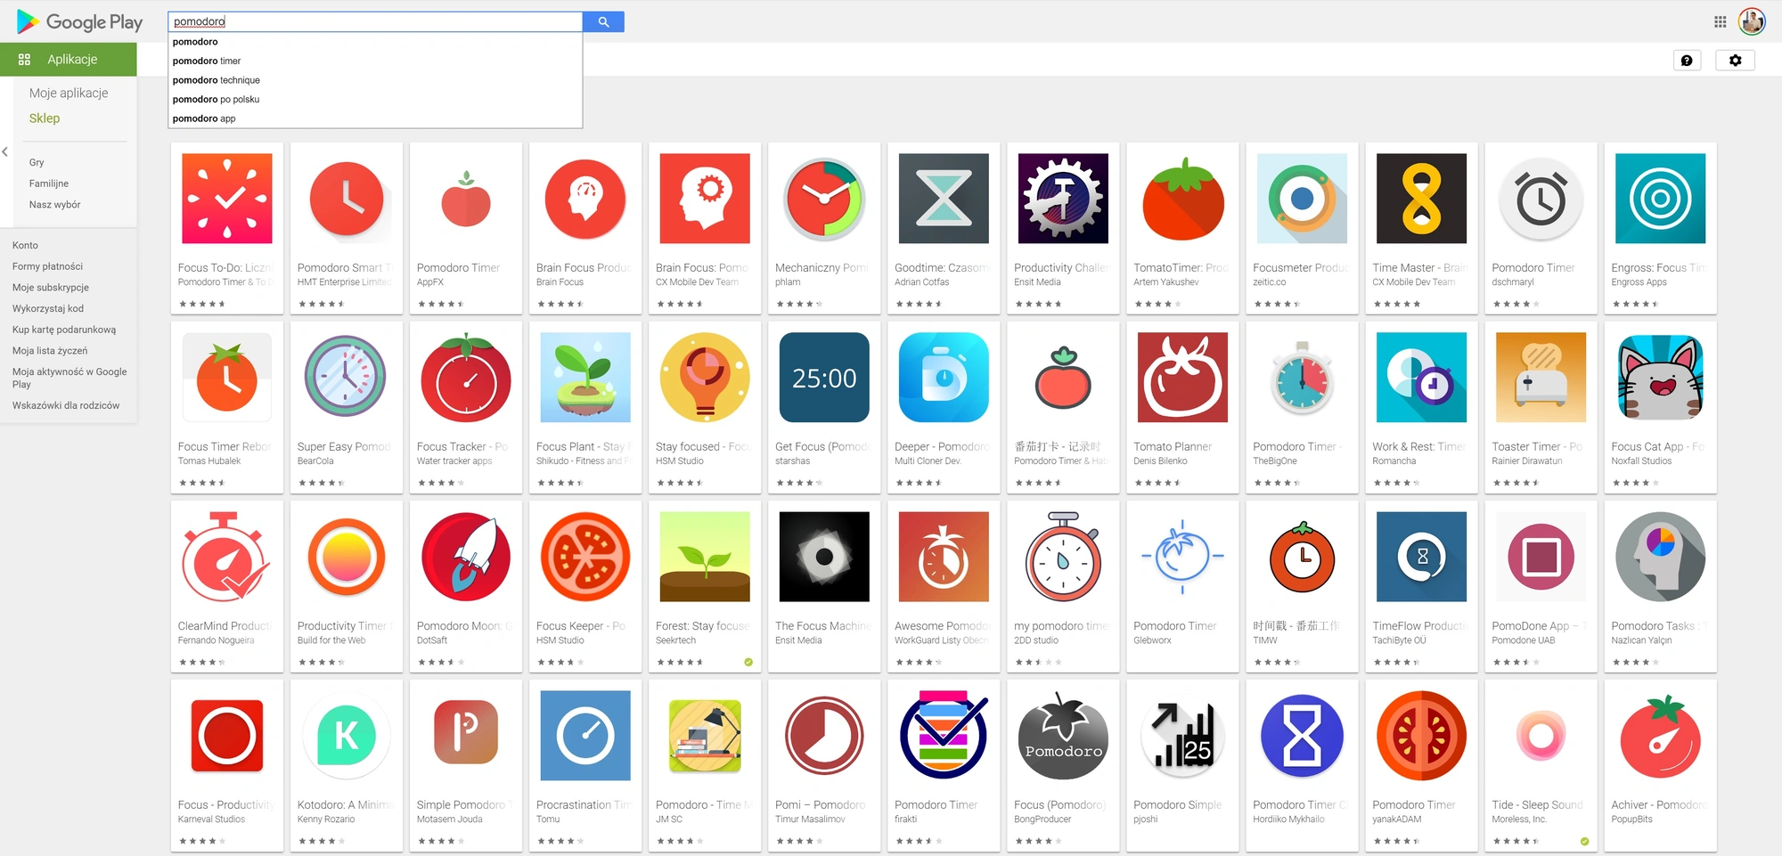Screen dimensions: 1782x856
Task: Open the Focus Plant sprout icon
Action: 585,378
